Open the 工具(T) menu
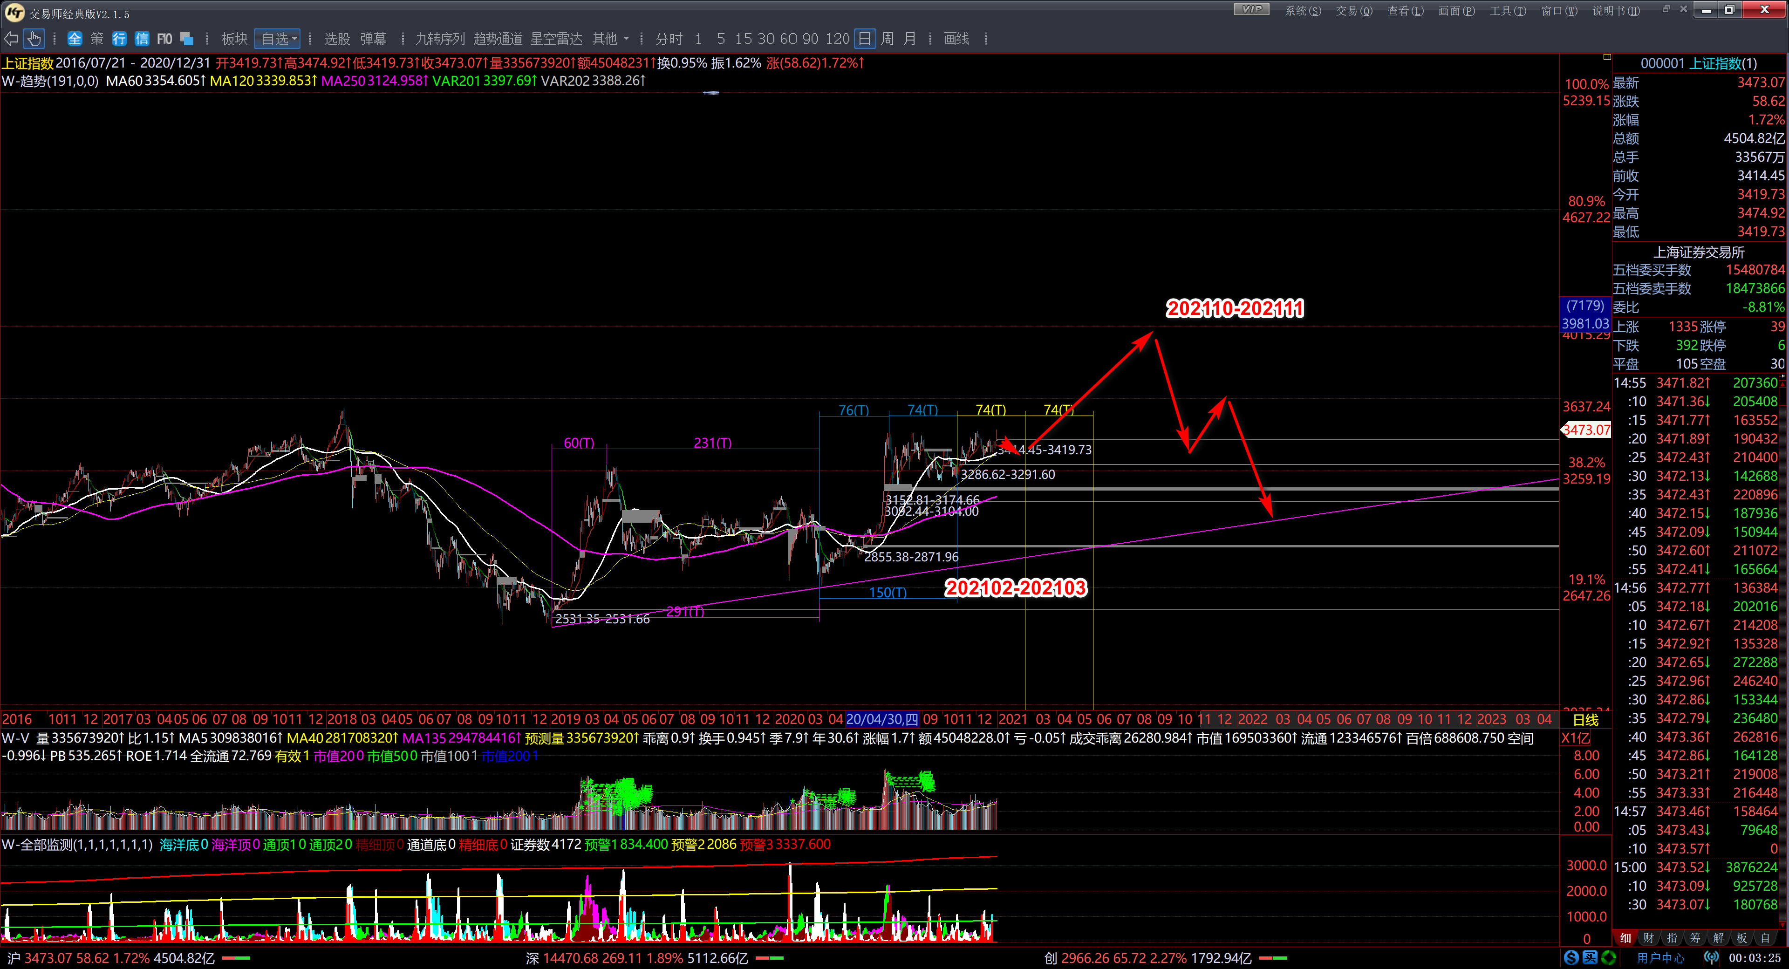Viewport: 1789px width, 969px height. [1508, 10]
